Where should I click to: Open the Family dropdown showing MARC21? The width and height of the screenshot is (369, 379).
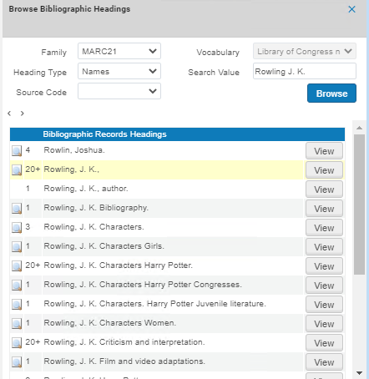pyautogui.click(x=119, y=51)
